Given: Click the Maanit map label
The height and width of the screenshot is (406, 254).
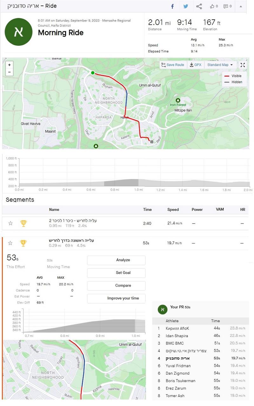Looking at the screenshot, I should 50,131.
